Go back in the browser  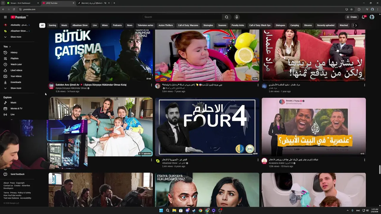pyautogui.click(x=3, y=9)
